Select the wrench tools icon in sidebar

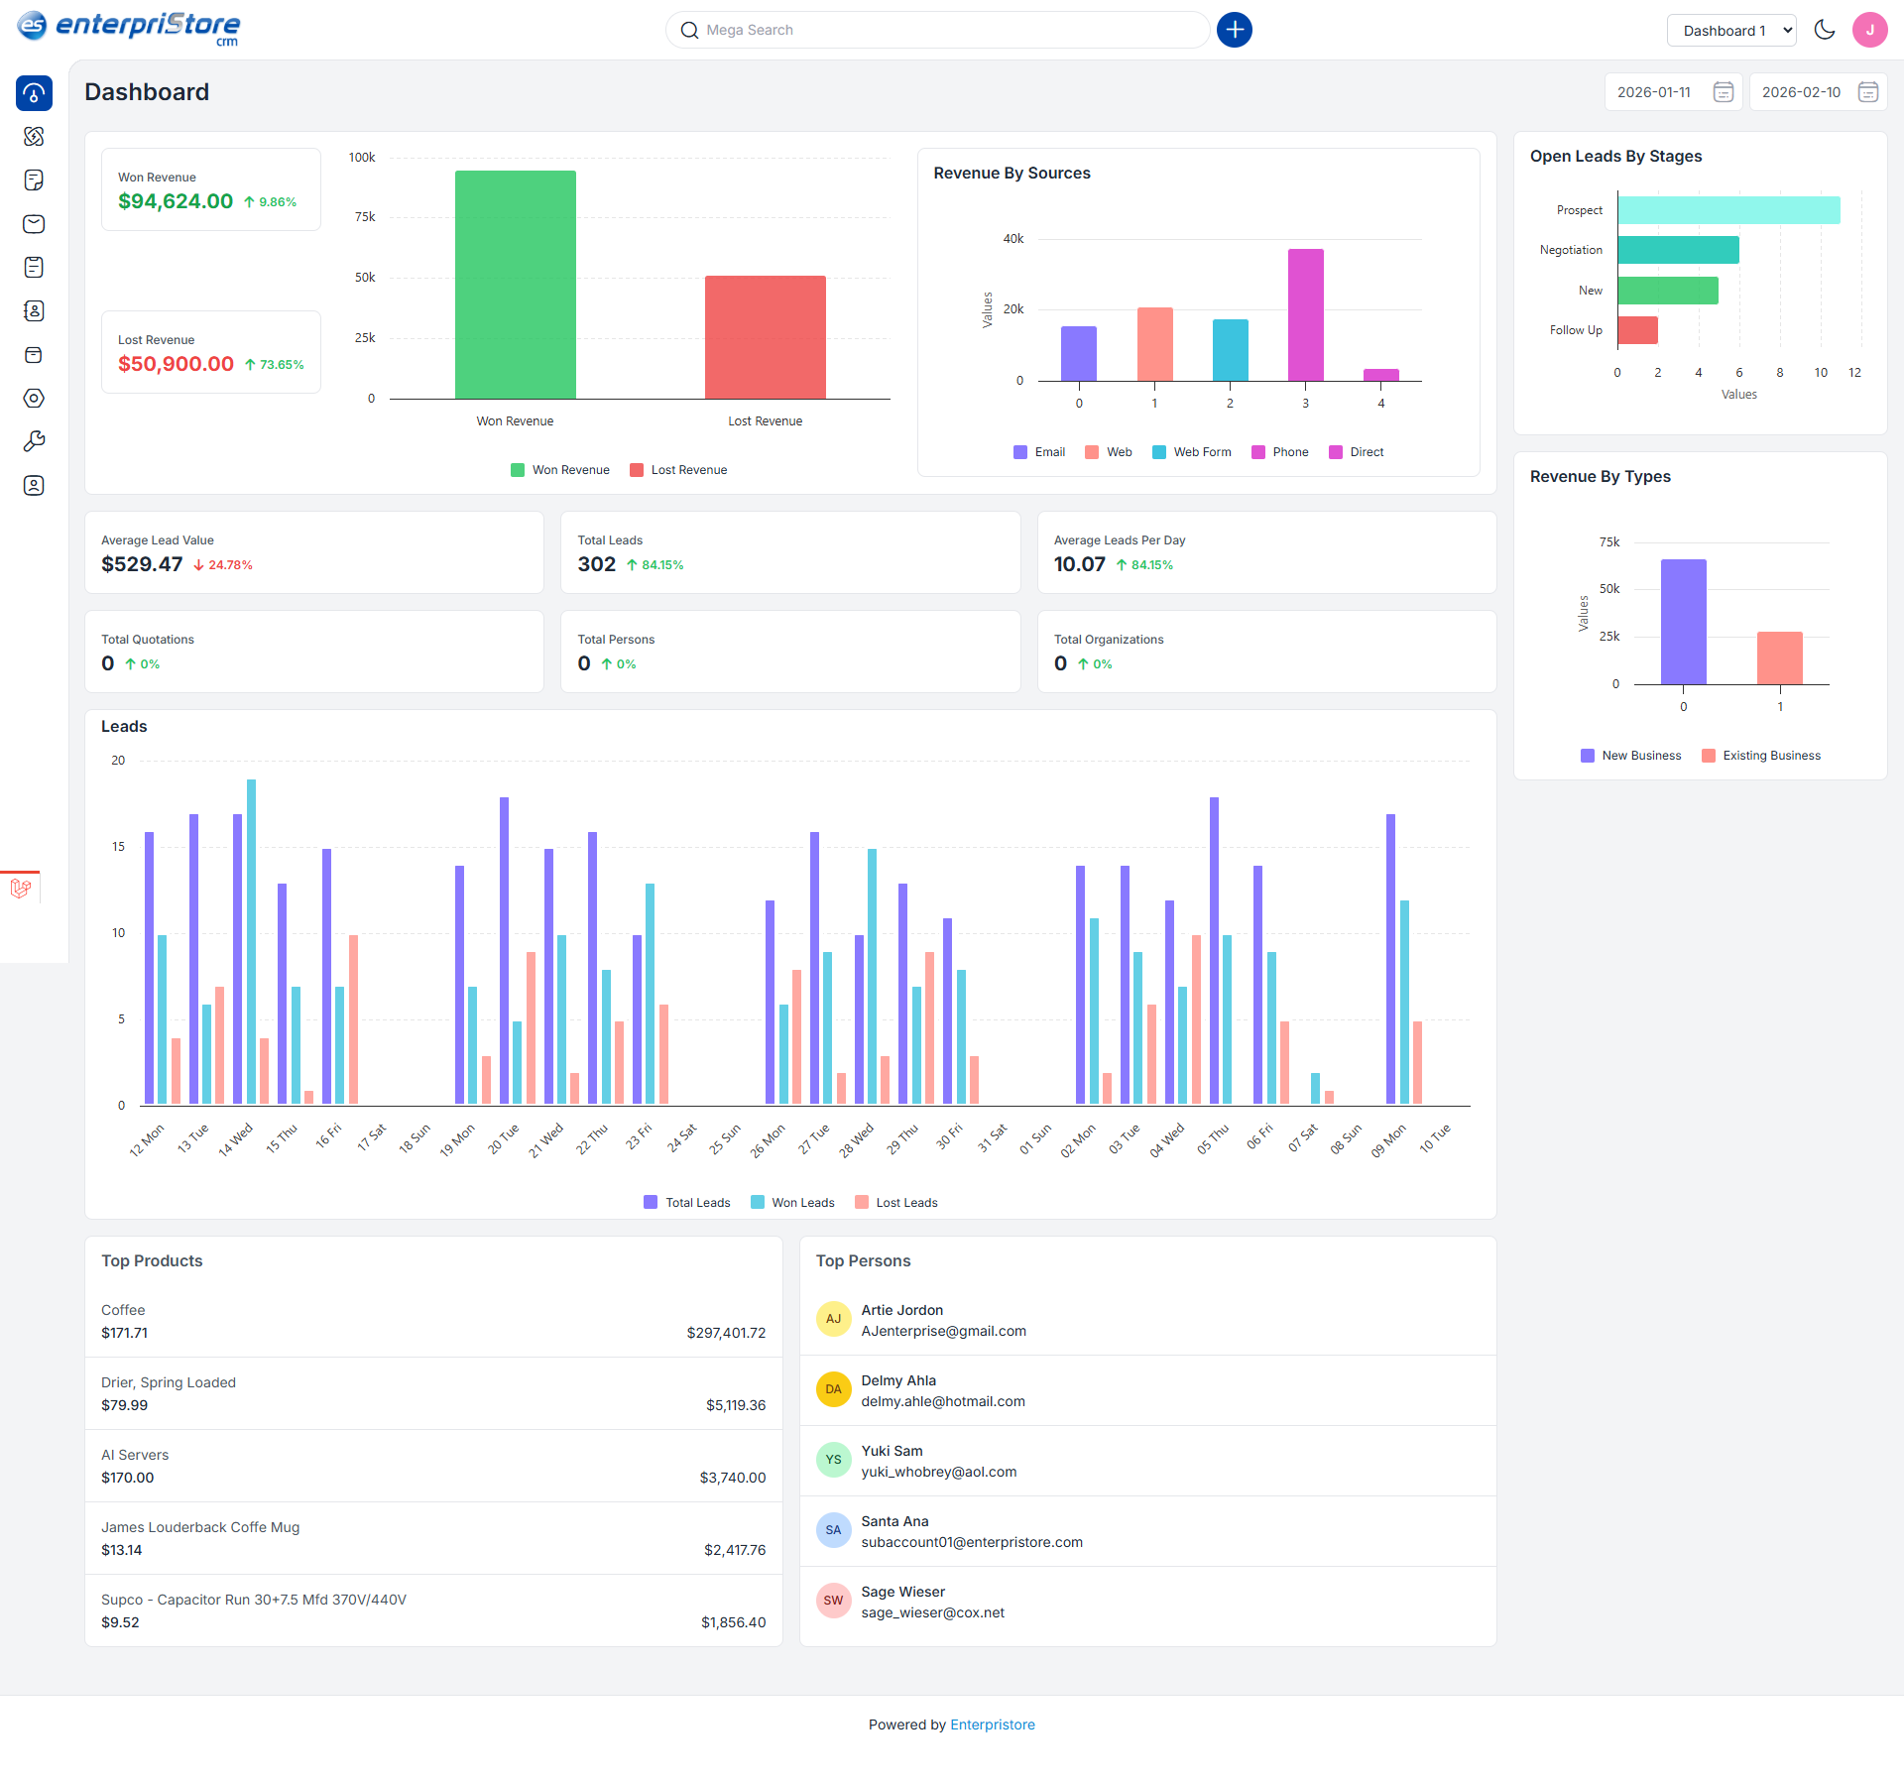coord(34,440)
